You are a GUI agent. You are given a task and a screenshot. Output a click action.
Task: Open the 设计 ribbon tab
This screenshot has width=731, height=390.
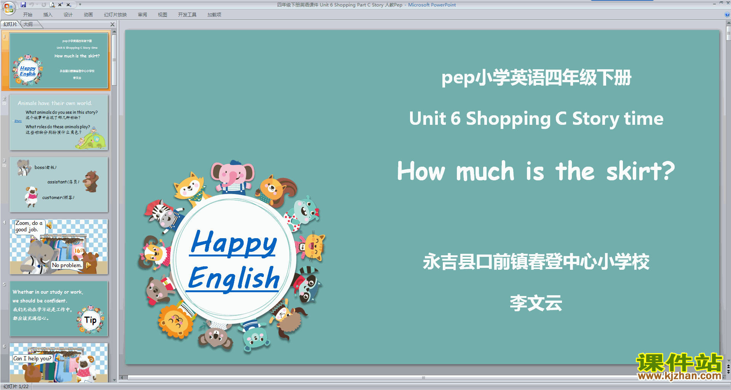coord(68,14)
